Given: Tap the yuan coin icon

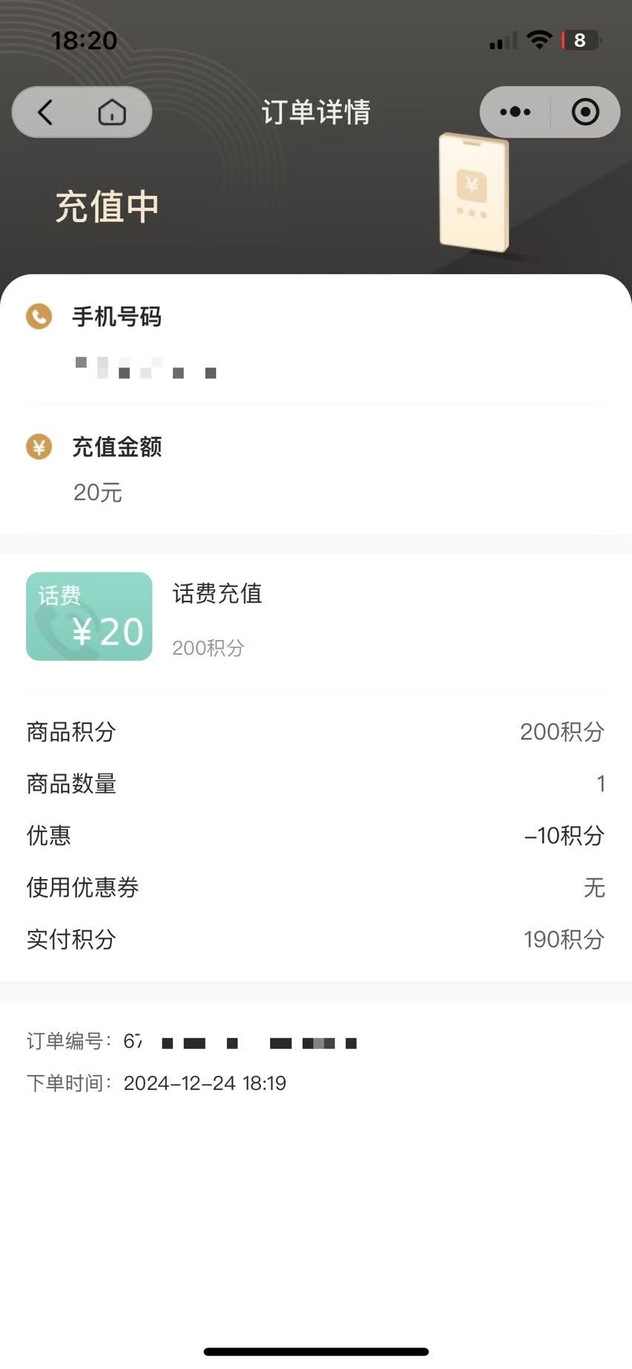Looking at the screenshot, I should (39, 447).
